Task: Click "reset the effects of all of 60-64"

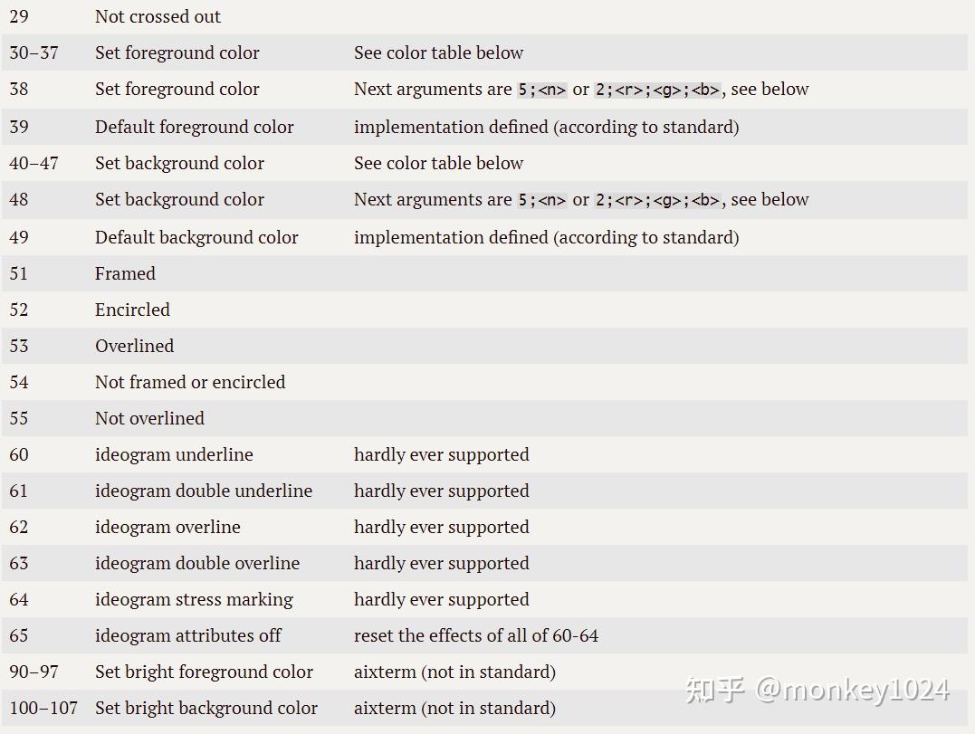Action: click(x=476, y=635)
